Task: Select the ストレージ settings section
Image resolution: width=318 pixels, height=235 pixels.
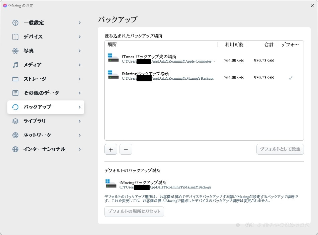Action: [46, 79]
